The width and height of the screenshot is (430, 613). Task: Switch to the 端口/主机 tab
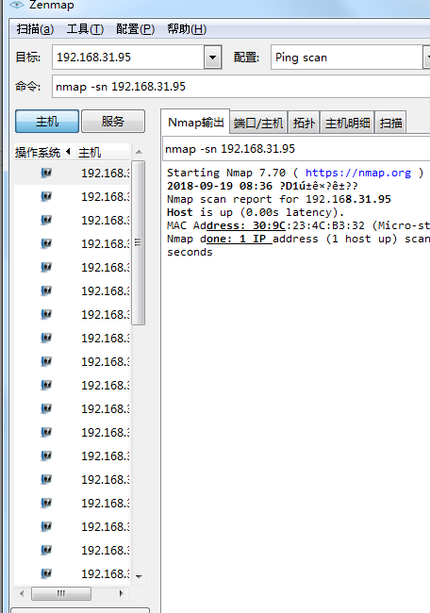(258, 124)
